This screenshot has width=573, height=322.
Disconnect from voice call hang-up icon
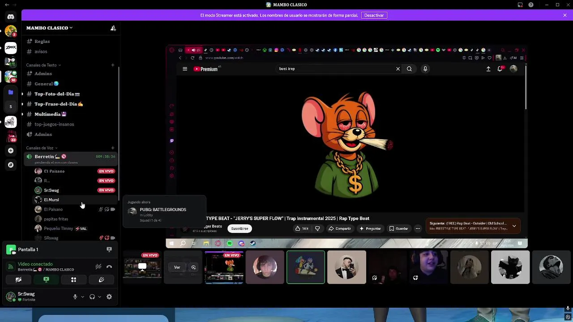[109, 267]
